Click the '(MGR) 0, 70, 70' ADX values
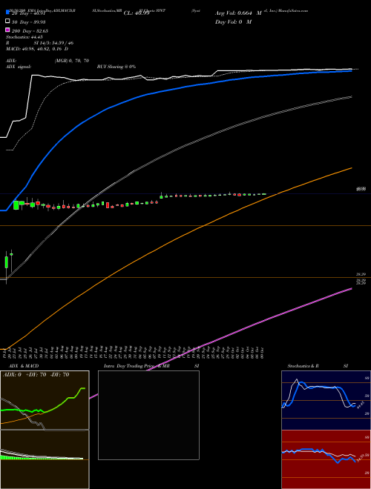 pyautogui.click(x=71, y=61)
